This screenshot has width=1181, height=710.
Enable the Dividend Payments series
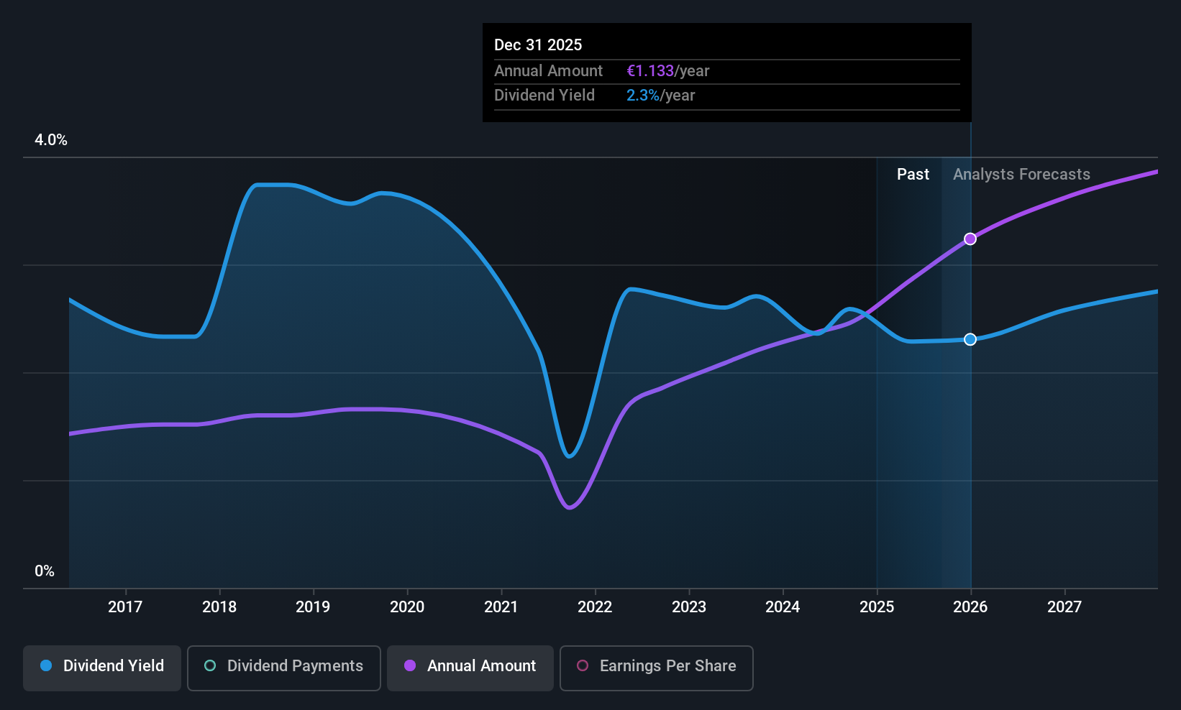(283, 668)
